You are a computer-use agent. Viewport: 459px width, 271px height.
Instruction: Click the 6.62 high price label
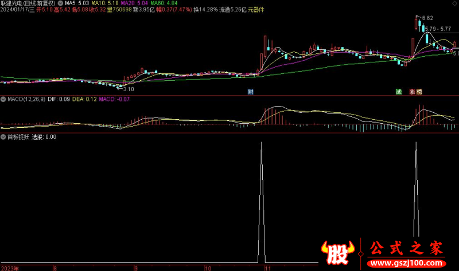(x=427, y=18)
